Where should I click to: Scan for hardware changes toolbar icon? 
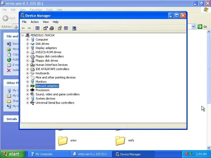(x=74, y=28)
